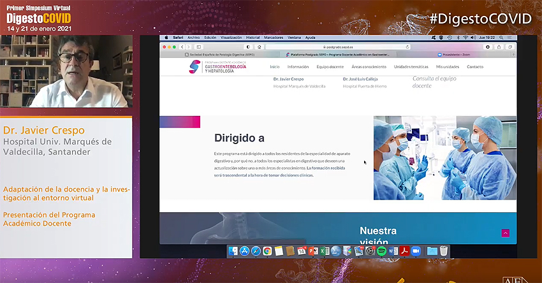The image size is (542, 283).
Task: Open the Visualización menu
Action: (x=231, y=38)
